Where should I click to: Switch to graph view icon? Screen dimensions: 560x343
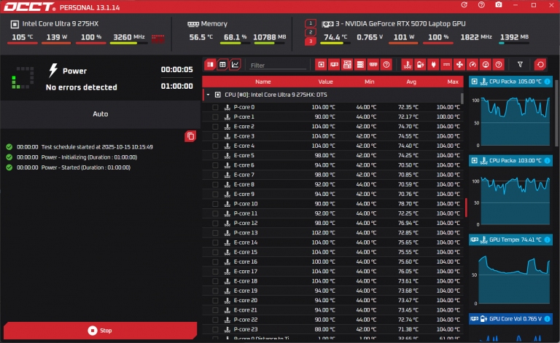point(236,65)
